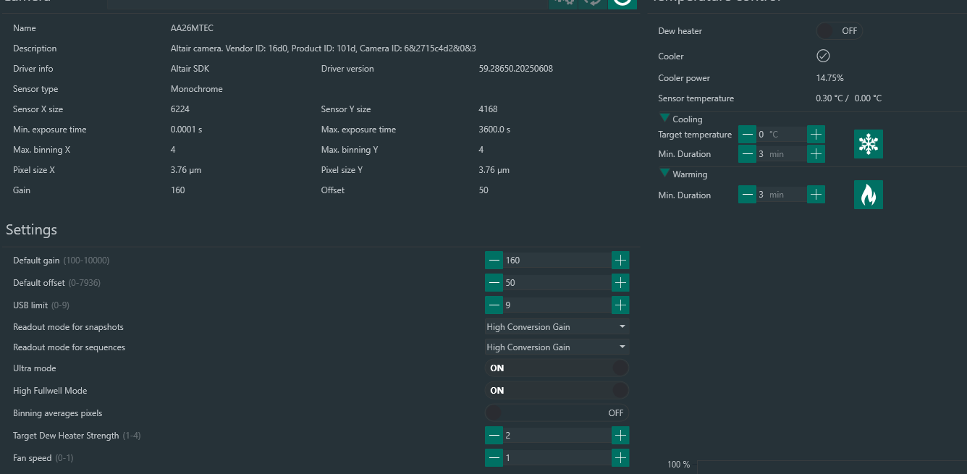Viewport: 967px width, 474px height.
Task: Turn on the Dew heater switch
Action: [839, 31]
